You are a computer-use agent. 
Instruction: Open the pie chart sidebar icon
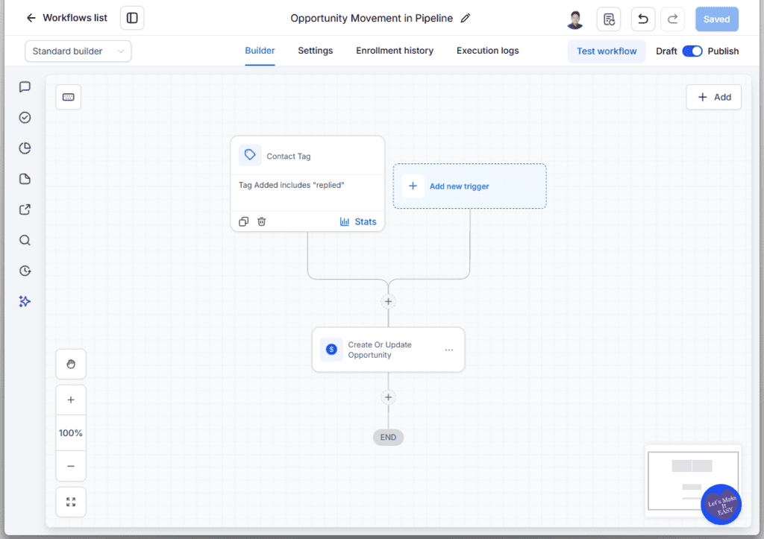[x=25, y=148]
